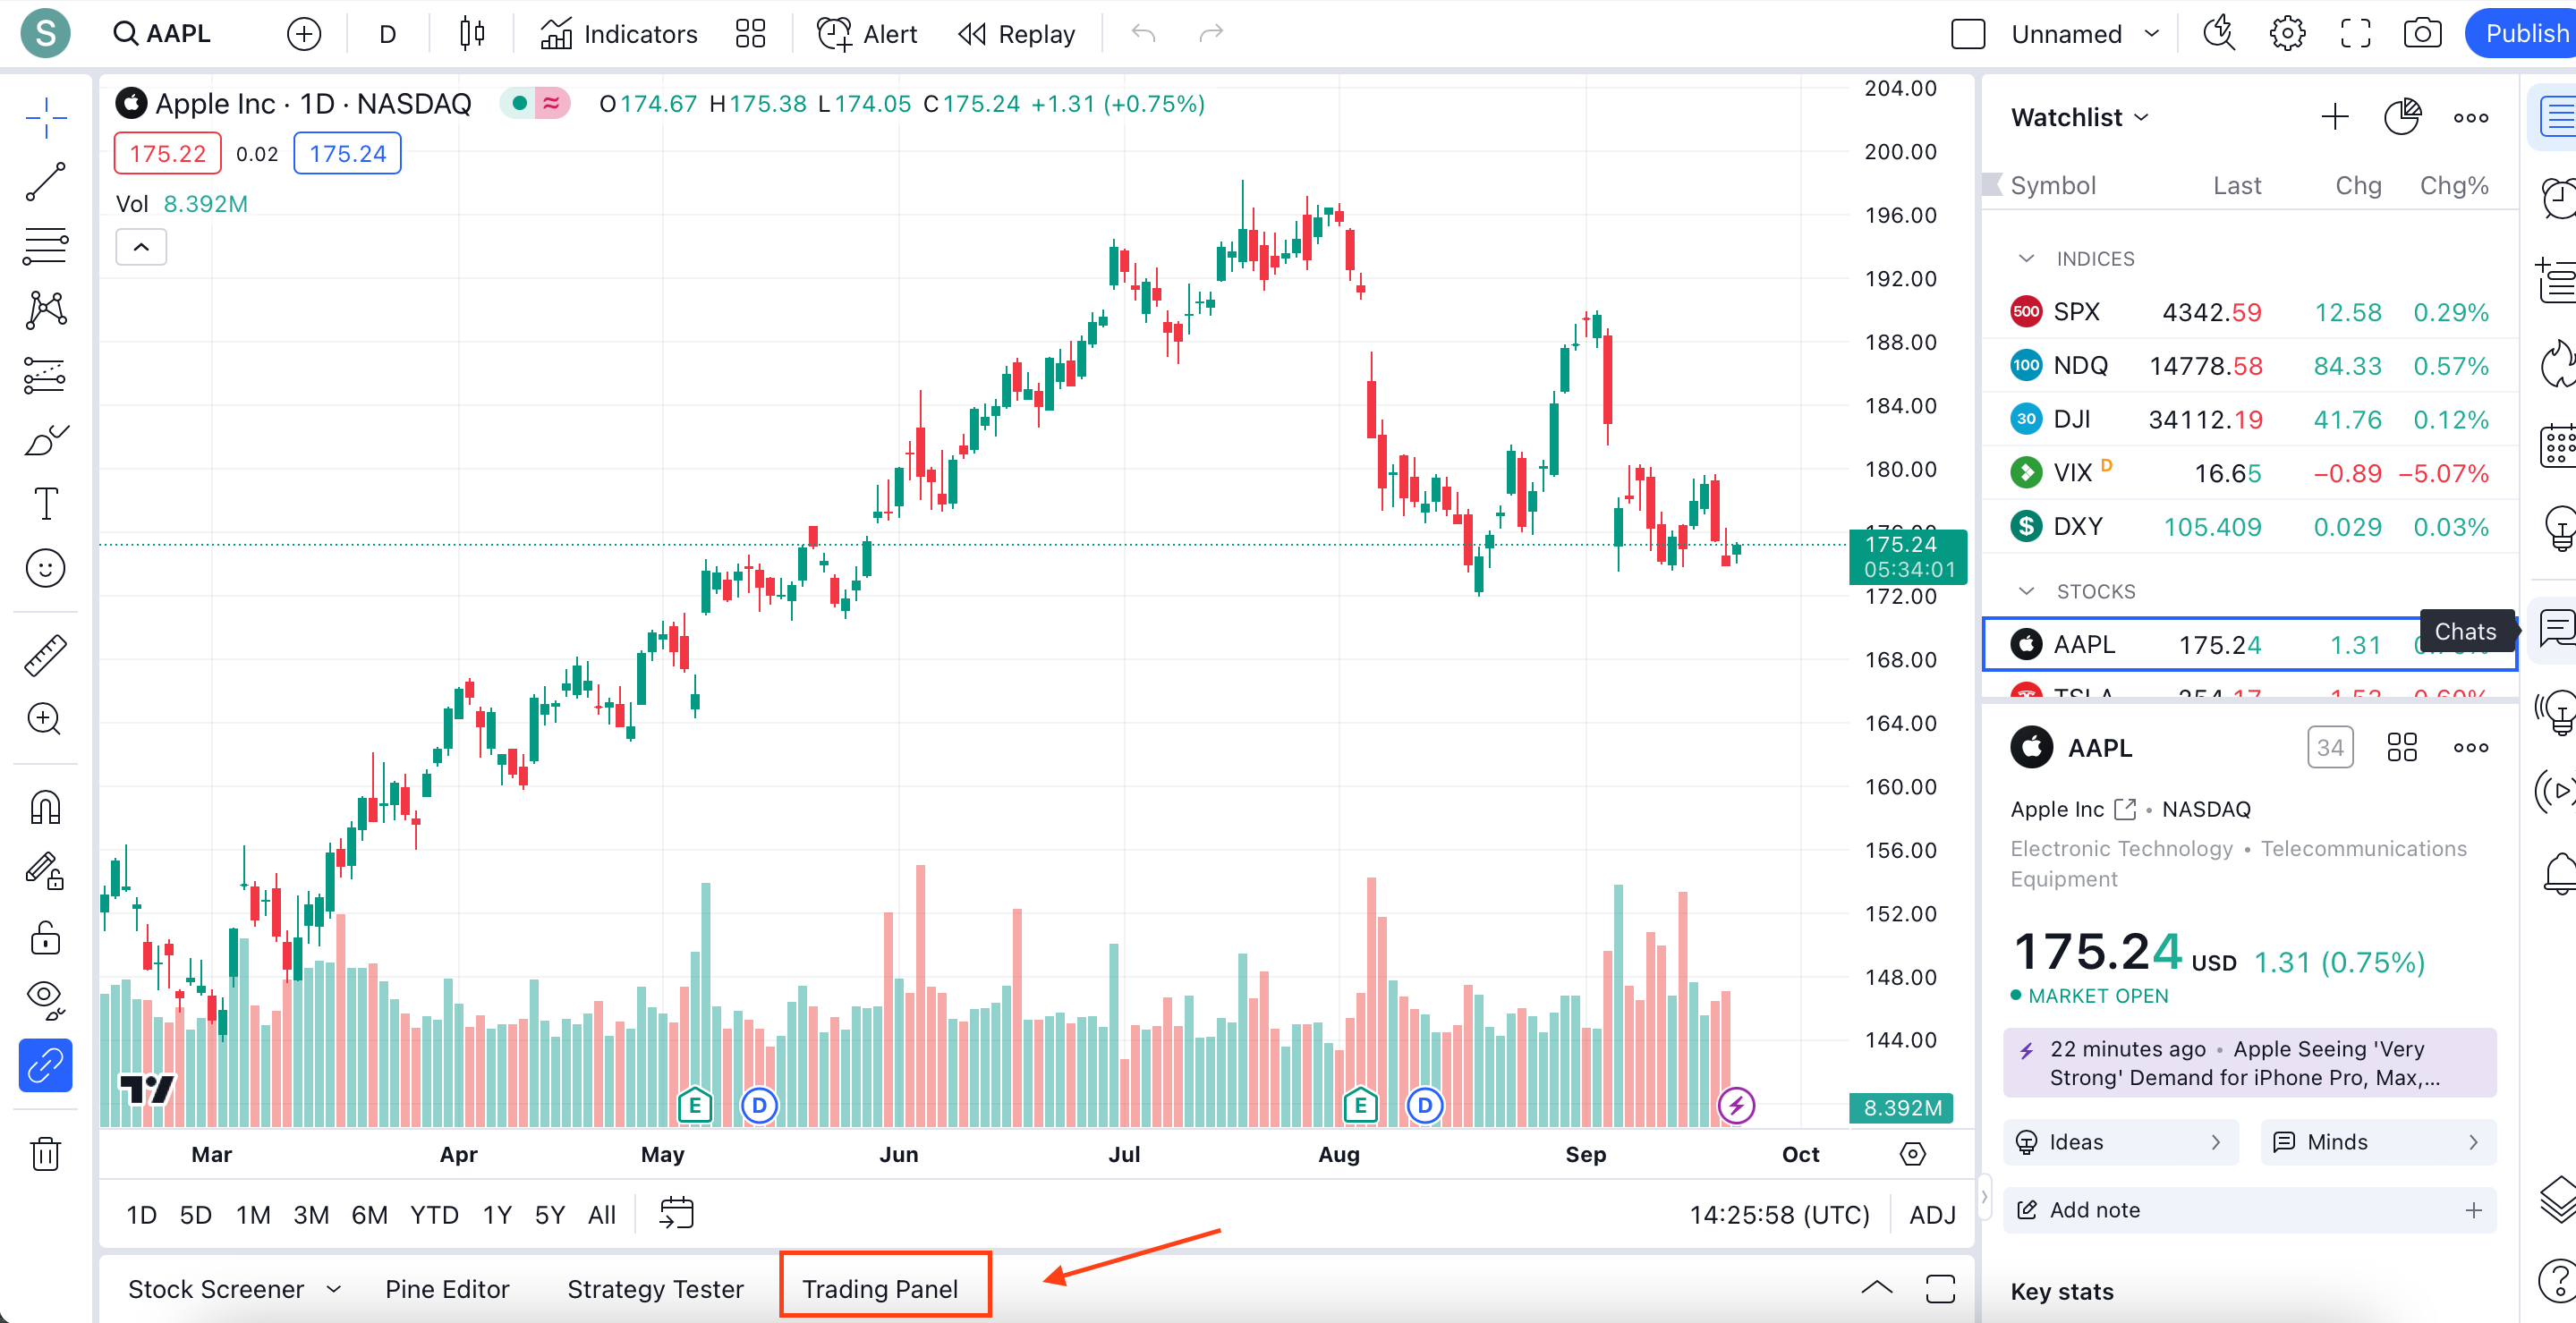
Task: Open the Unnamed layout dropdown
Action: (2084, 34)
